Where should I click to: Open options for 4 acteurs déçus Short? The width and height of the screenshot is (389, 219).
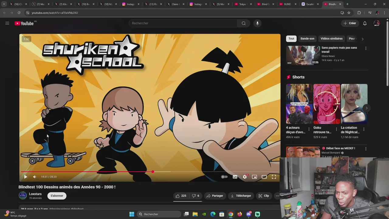pos(309,129)
